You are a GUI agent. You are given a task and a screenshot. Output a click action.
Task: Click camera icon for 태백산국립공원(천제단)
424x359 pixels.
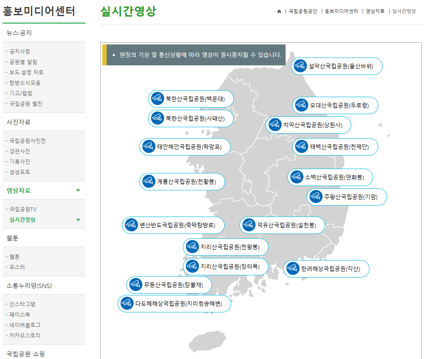[301, 147]
